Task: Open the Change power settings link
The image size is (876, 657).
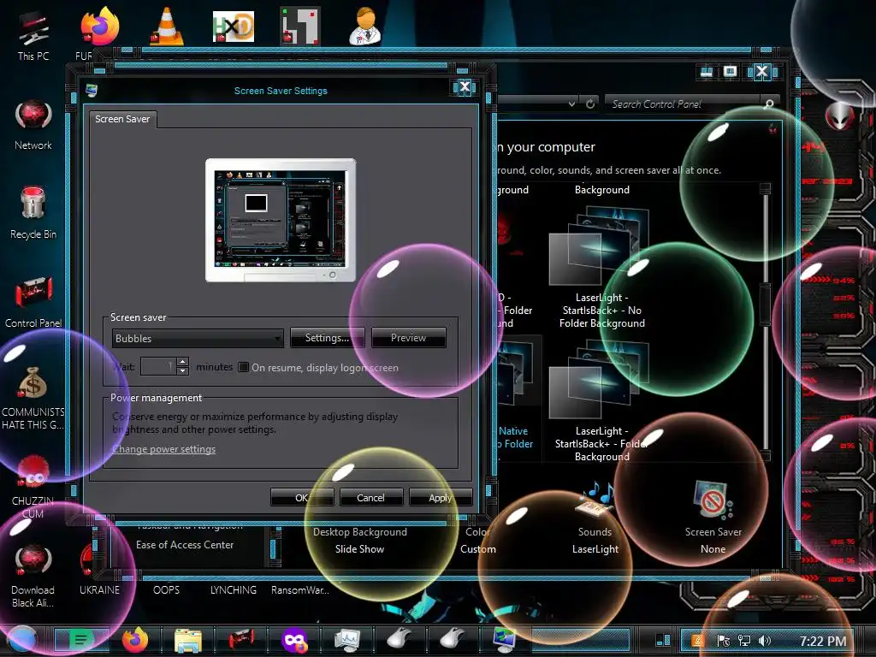Action: [x=163, y=449]
